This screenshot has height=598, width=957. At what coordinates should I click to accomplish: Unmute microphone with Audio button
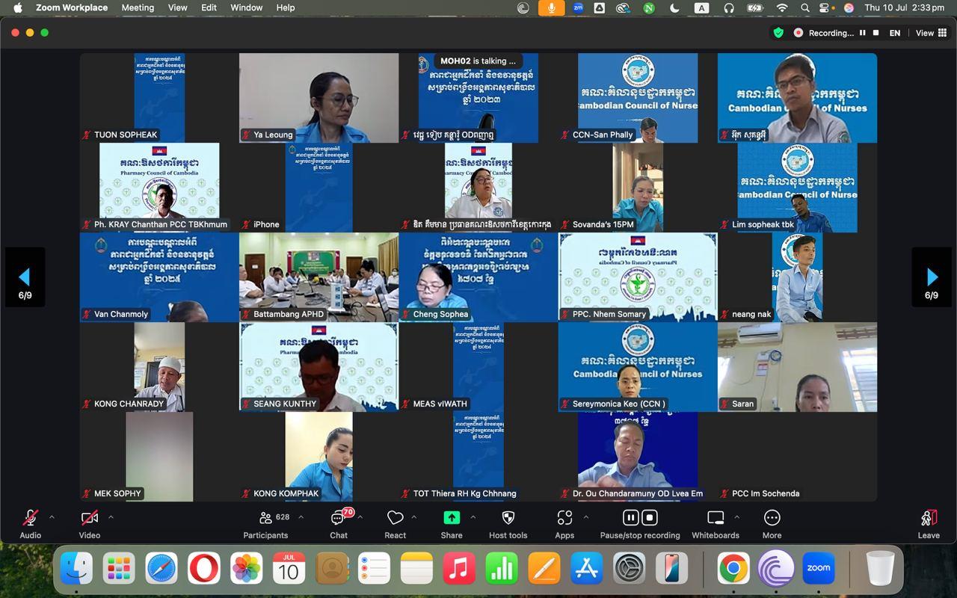pos(30,523)
